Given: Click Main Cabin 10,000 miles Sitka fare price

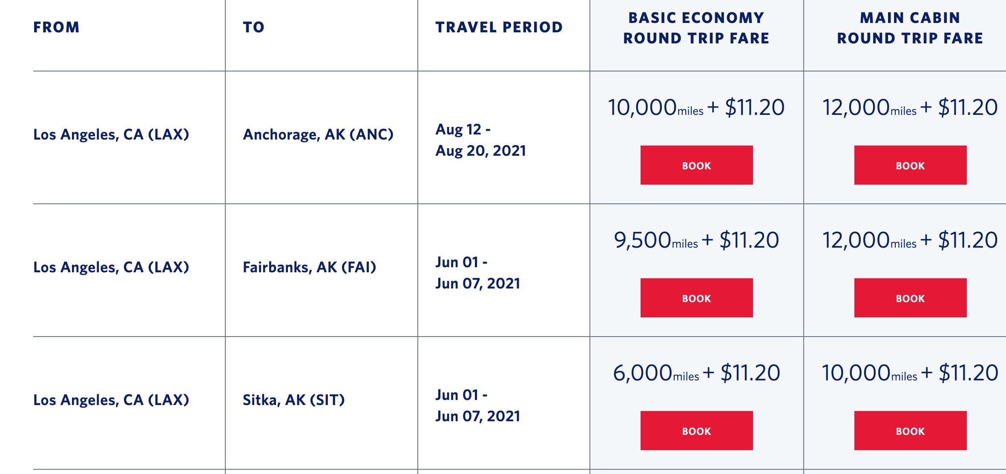Looking at the screenshot, I should coord(910,373).
